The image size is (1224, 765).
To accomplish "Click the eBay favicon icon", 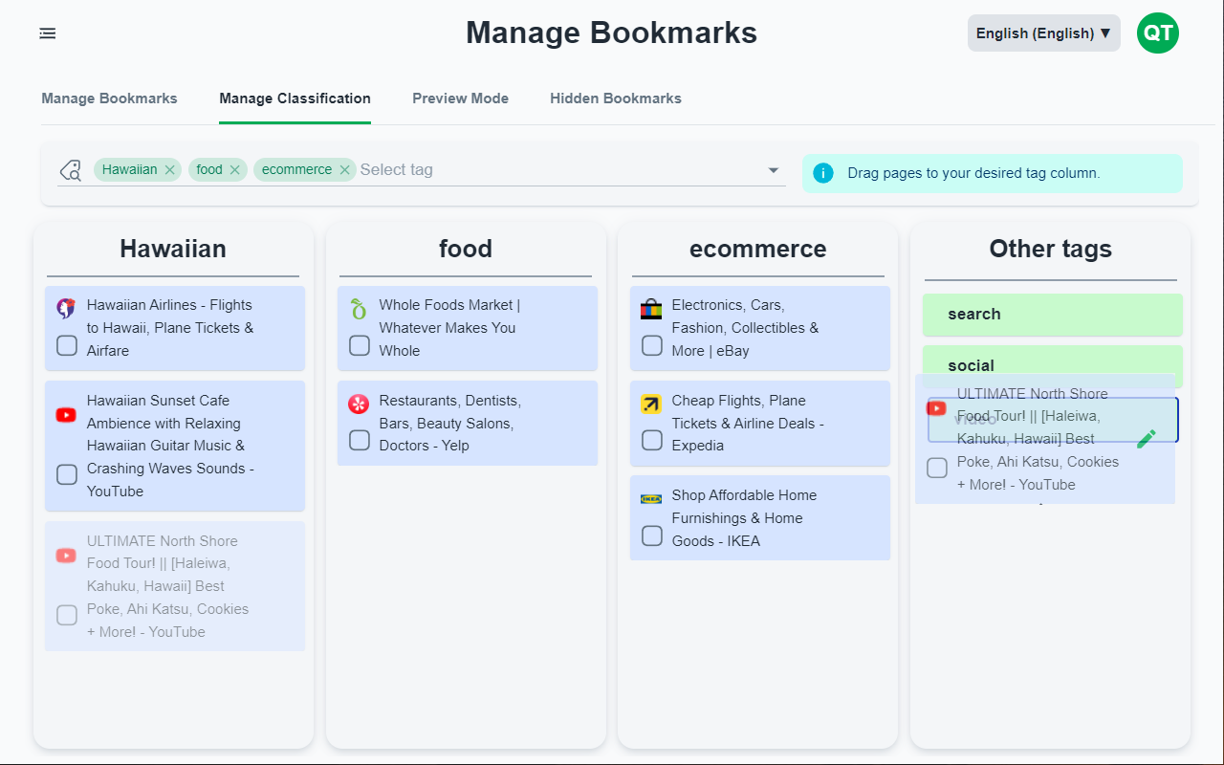I will (651, 309).
